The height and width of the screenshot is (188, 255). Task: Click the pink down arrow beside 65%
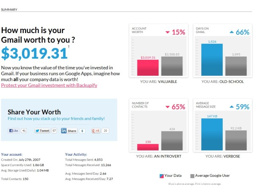[x=167, y=107]
